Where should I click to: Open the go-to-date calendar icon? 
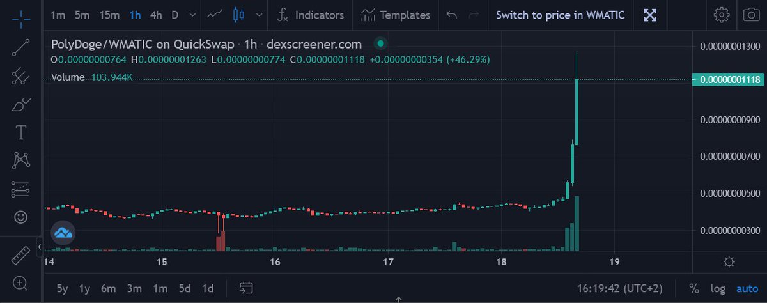tap(247, 288)
